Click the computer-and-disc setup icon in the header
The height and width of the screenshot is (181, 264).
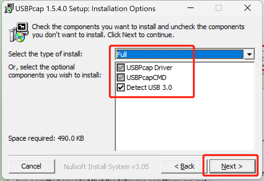pyautogui.click(x=18, y=31)
